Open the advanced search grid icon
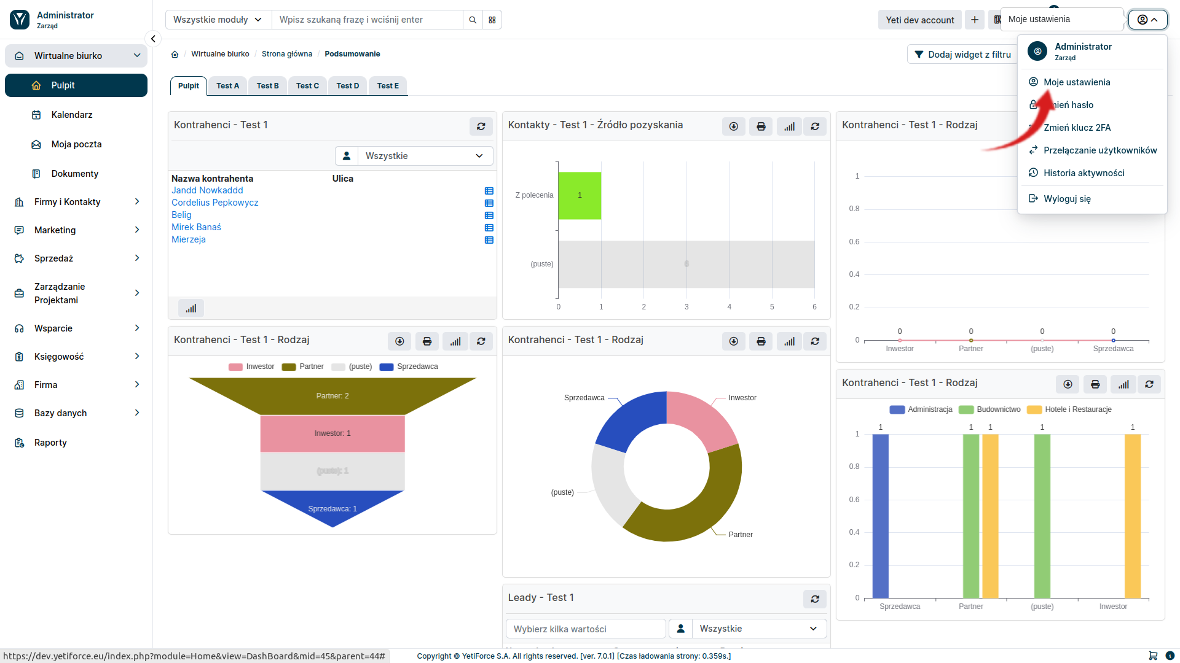This screenshot has width=1180, height=663. 492,20
